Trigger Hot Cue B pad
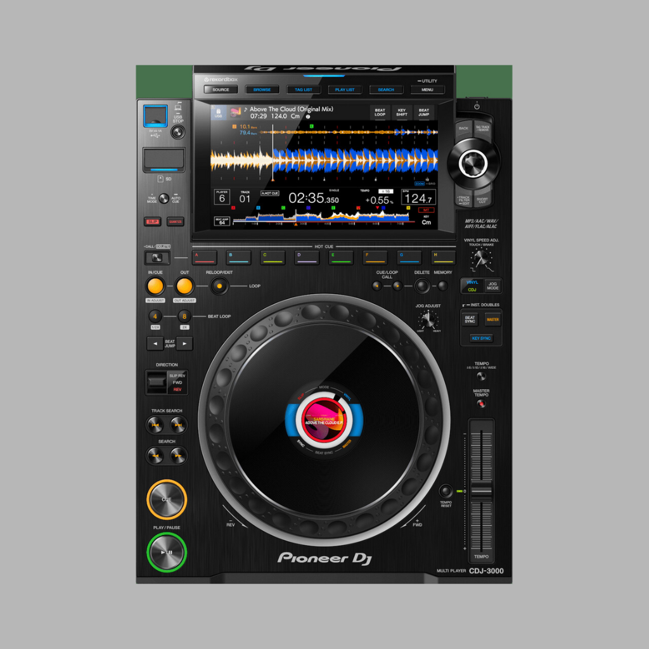The height and width of the screenshot is (649, 649). tap(239, 257)
